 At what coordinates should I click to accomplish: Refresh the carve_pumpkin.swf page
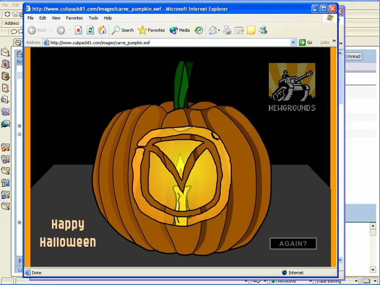90,30
